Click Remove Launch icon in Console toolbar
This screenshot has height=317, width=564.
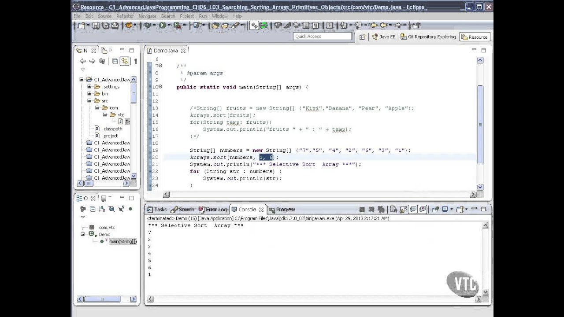(371, 210)
